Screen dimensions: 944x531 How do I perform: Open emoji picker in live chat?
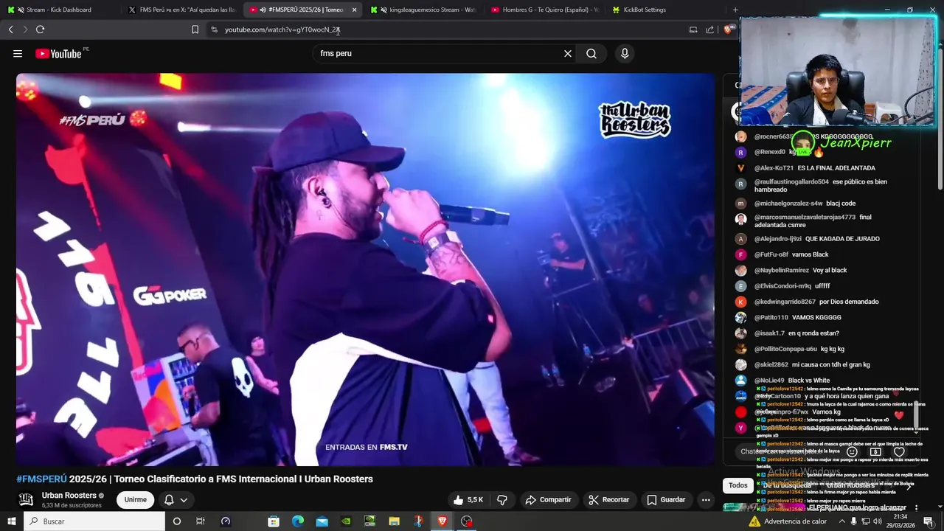(x=852, y=451)
